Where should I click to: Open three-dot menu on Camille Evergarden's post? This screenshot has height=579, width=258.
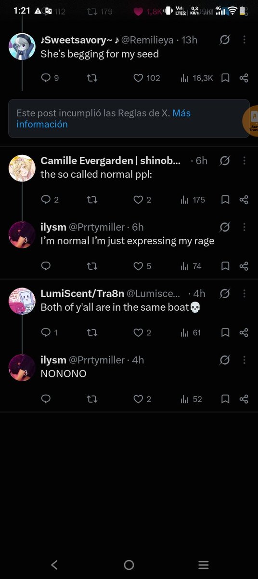tap(245, 161)
